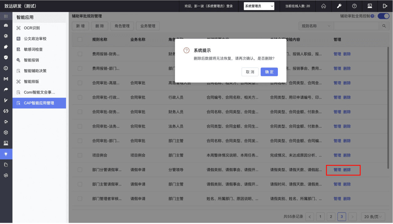Open the at-sign spiral sidebar icon

6,175
